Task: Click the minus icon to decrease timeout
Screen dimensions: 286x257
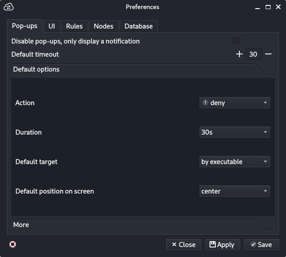Action: point(268,54)
